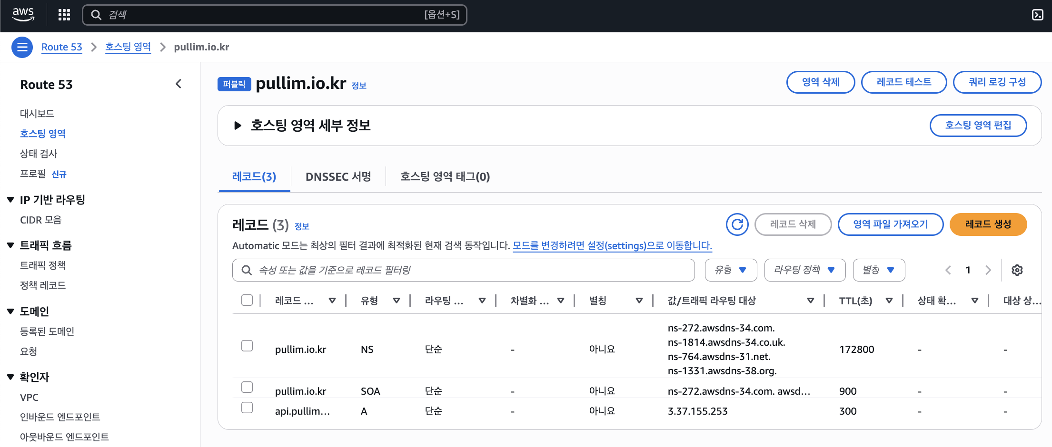Viewport: 1052px width, 447px height.
Task: Select all records checkbox
Action: coord(247,300)
